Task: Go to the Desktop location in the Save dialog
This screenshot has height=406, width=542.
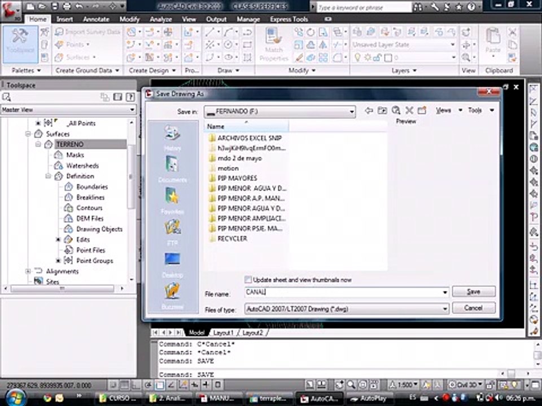Action: coord(172,264)
